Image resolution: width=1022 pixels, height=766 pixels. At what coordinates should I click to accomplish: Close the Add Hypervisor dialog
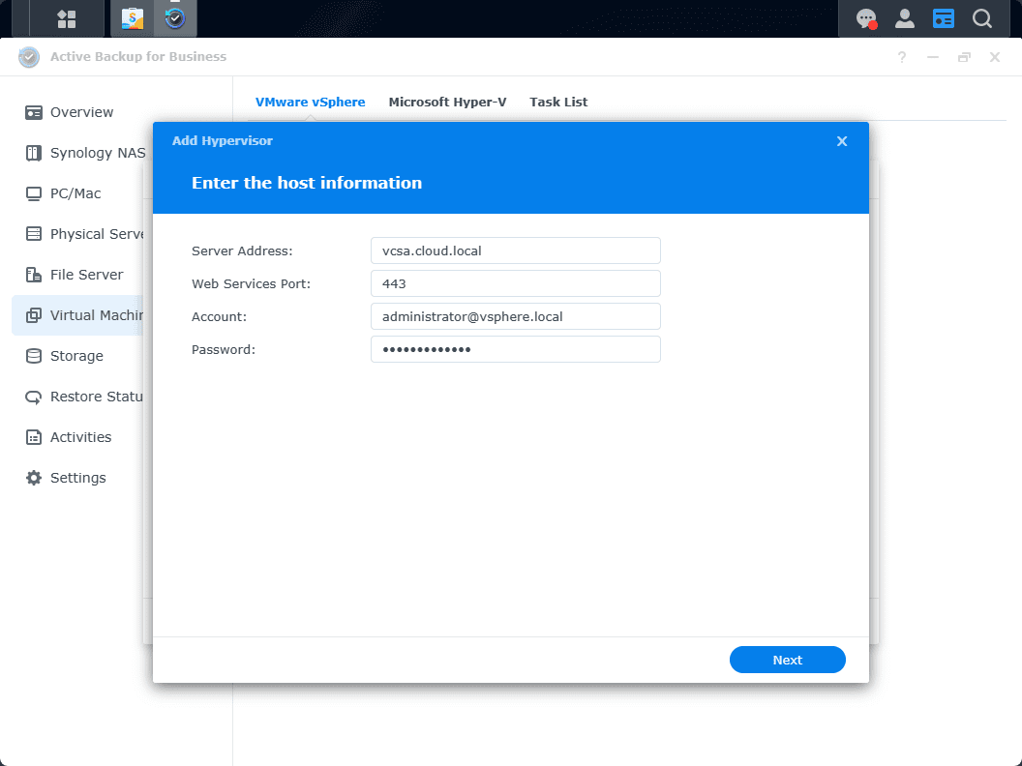point(842,141)
